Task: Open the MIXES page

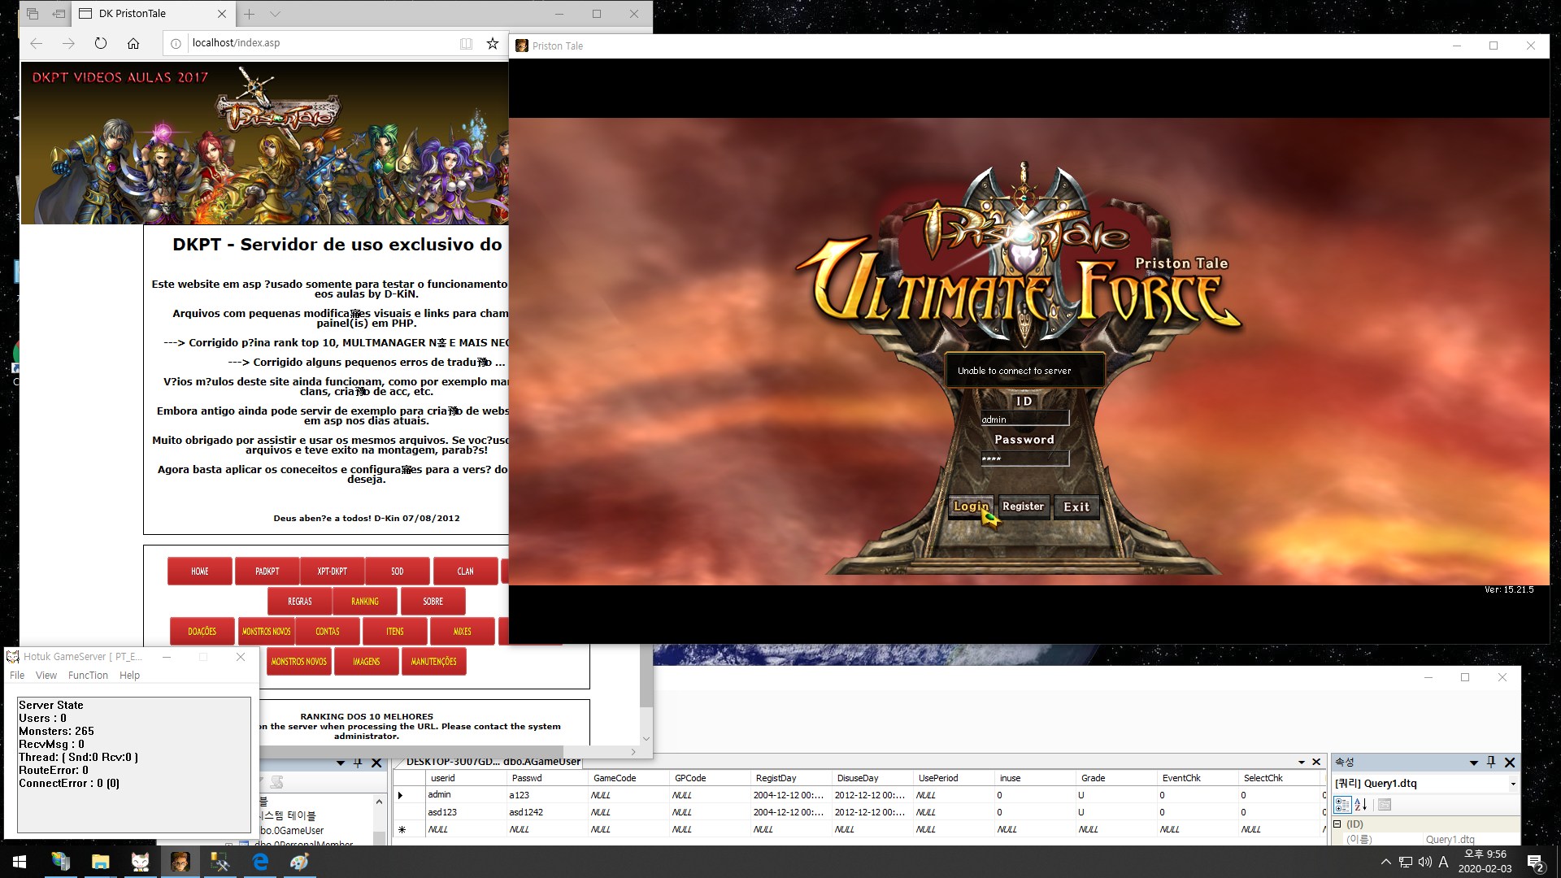Action: coord(463,632)
